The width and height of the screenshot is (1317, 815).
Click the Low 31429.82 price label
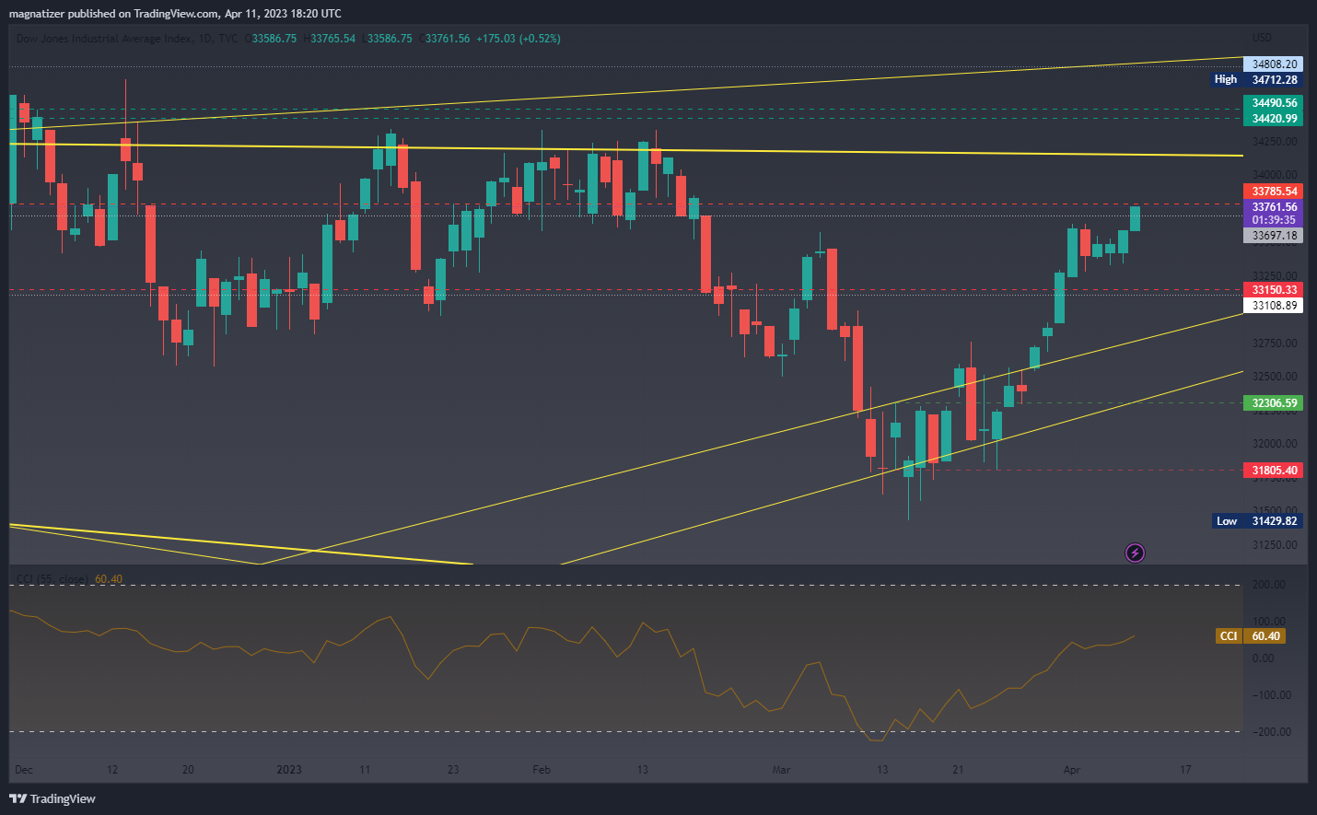[1256, 521]
